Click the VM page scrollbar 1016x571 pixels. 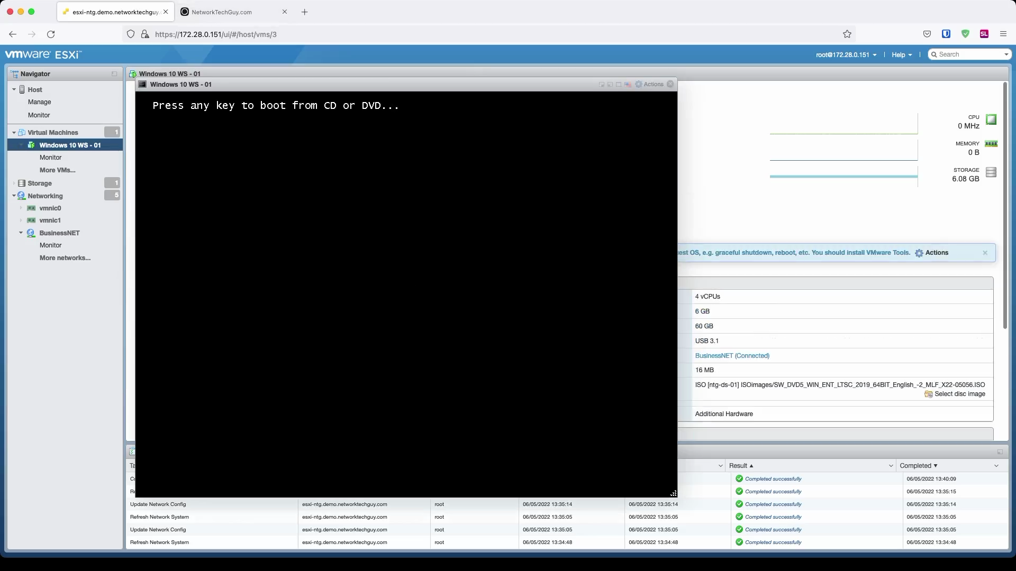coord(1005,206)
